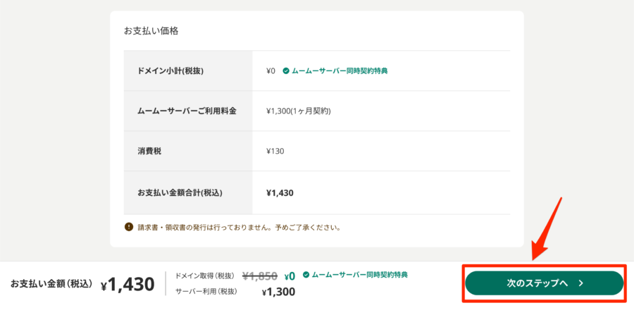Select the ¥130 tax amount
Image resolution: width=634 pixels, height=315 pixels.
click(x=275, y=152)
